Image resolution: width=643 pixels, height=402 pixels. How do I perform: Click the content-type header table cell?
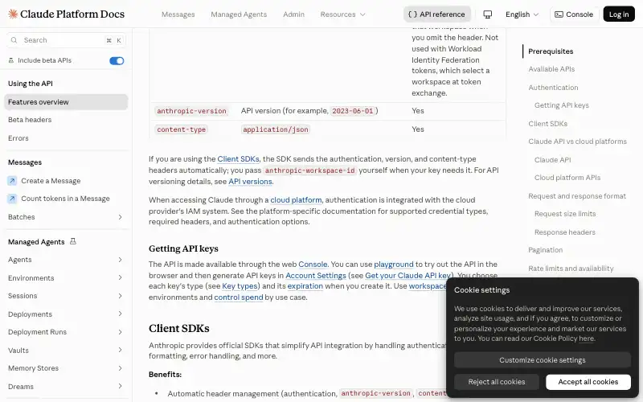click(182, 129)
